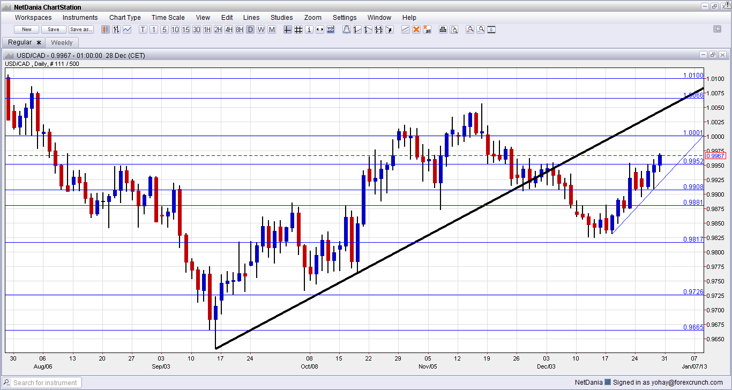
Task: Open the Chart Type menu
Action: point(125,18)
